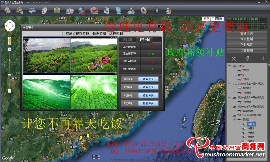Click green 开启 status of 高位喷灌系统
270x162 pixels.
coord(151,54)
